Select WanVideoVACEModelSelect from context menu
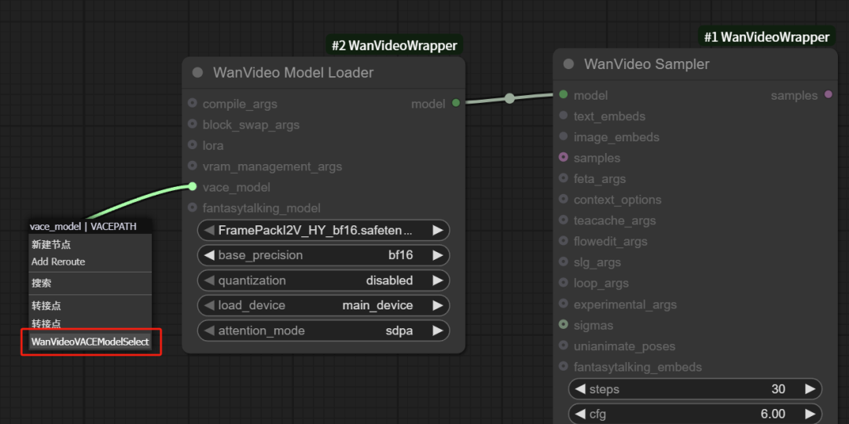The width and height of the screenshot is (849, 424). coord(90,342)
